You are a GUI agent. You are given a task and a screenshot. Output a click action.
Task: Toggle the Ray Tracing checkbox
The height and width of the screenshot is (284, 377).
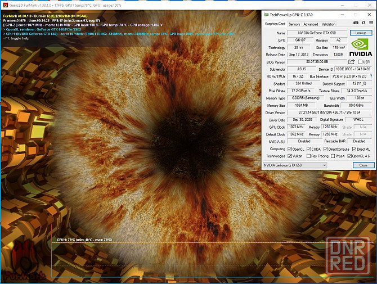click(x=309, y=156)
